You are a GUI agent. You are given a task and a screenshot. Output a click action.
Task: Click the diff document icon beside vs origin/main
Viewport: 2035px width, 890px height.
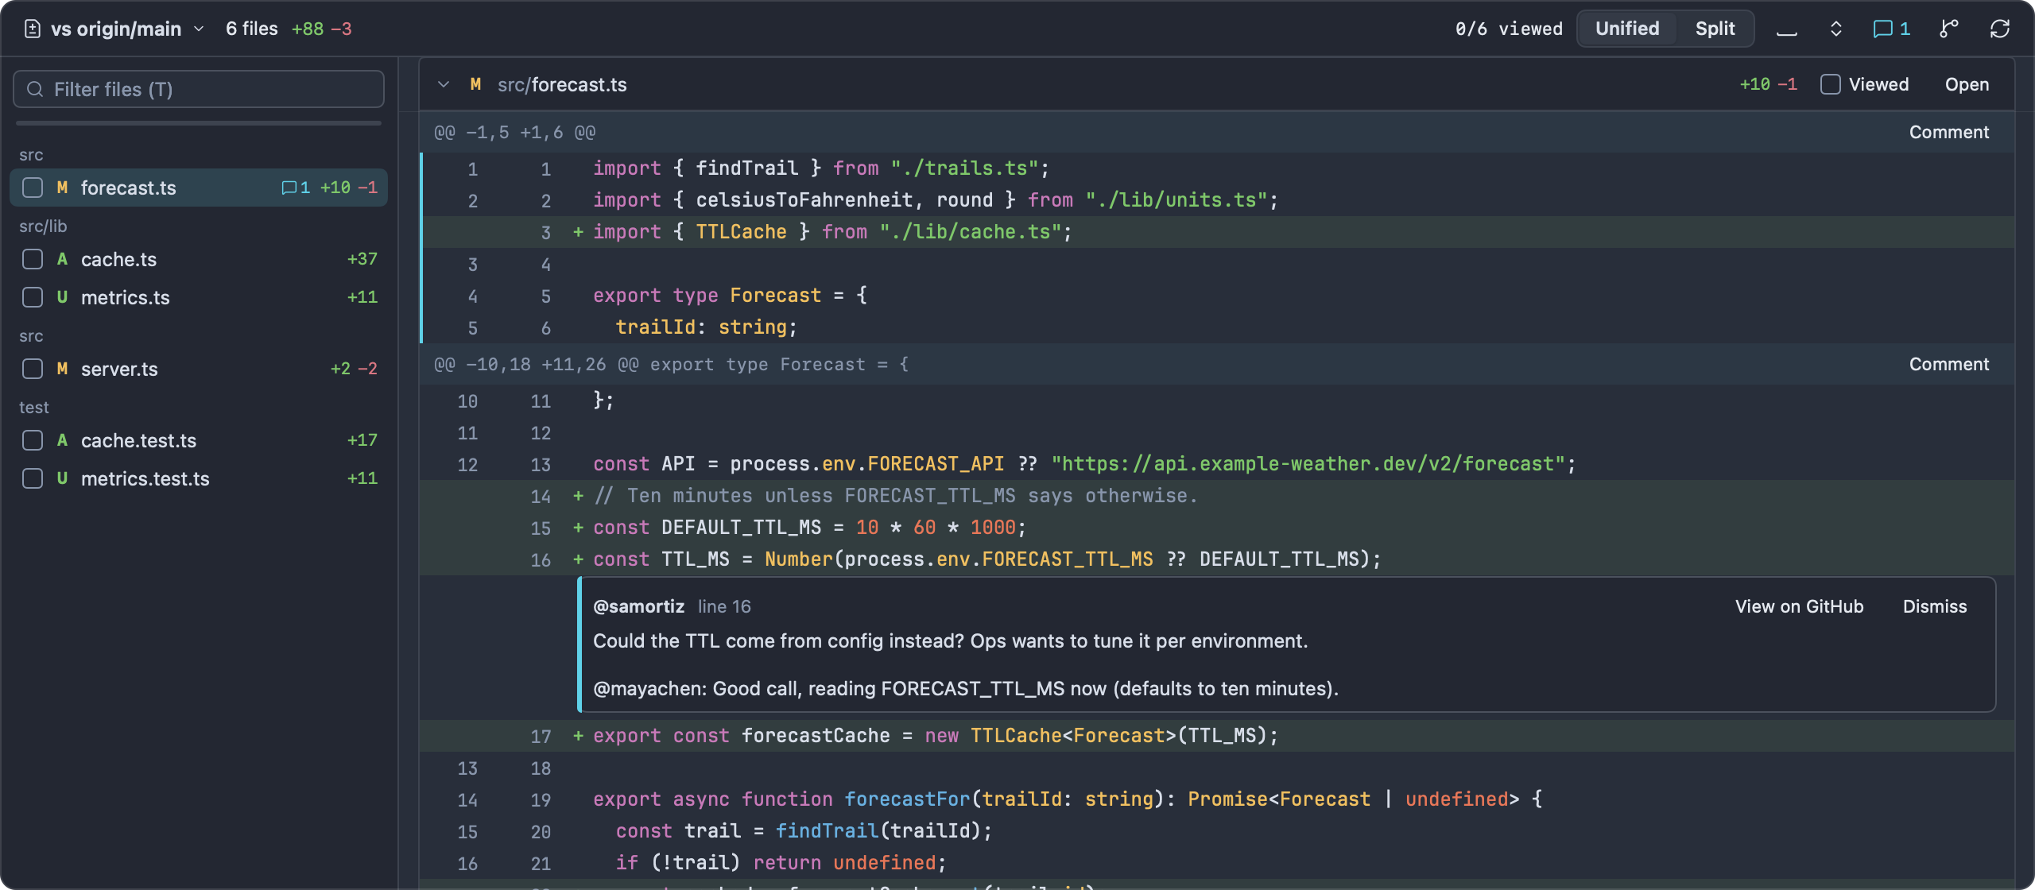click(33, 29)
